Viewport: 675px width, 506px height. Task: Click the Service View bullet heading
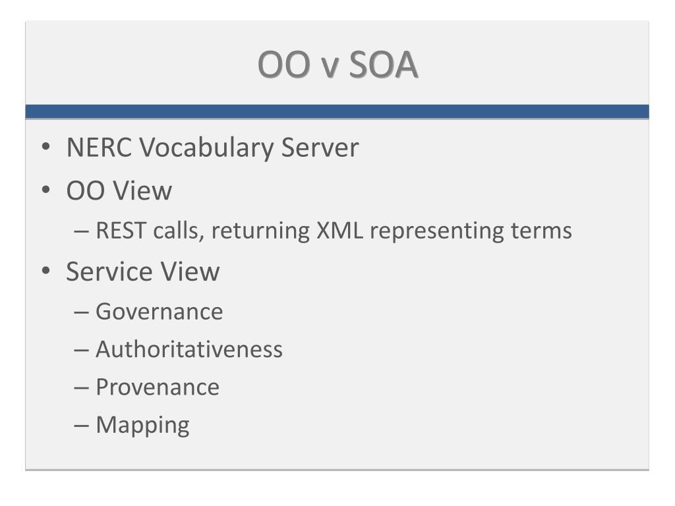click(x=143, y=271)
